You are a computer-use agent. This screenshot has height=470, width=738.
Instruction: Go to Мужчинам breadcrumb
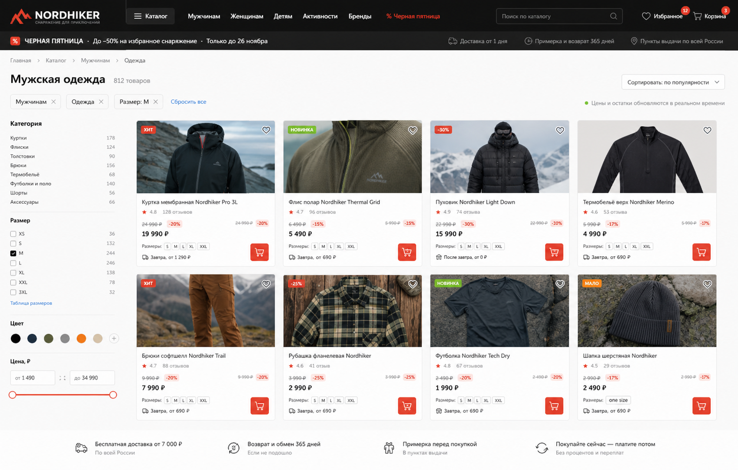pos(95,61)
